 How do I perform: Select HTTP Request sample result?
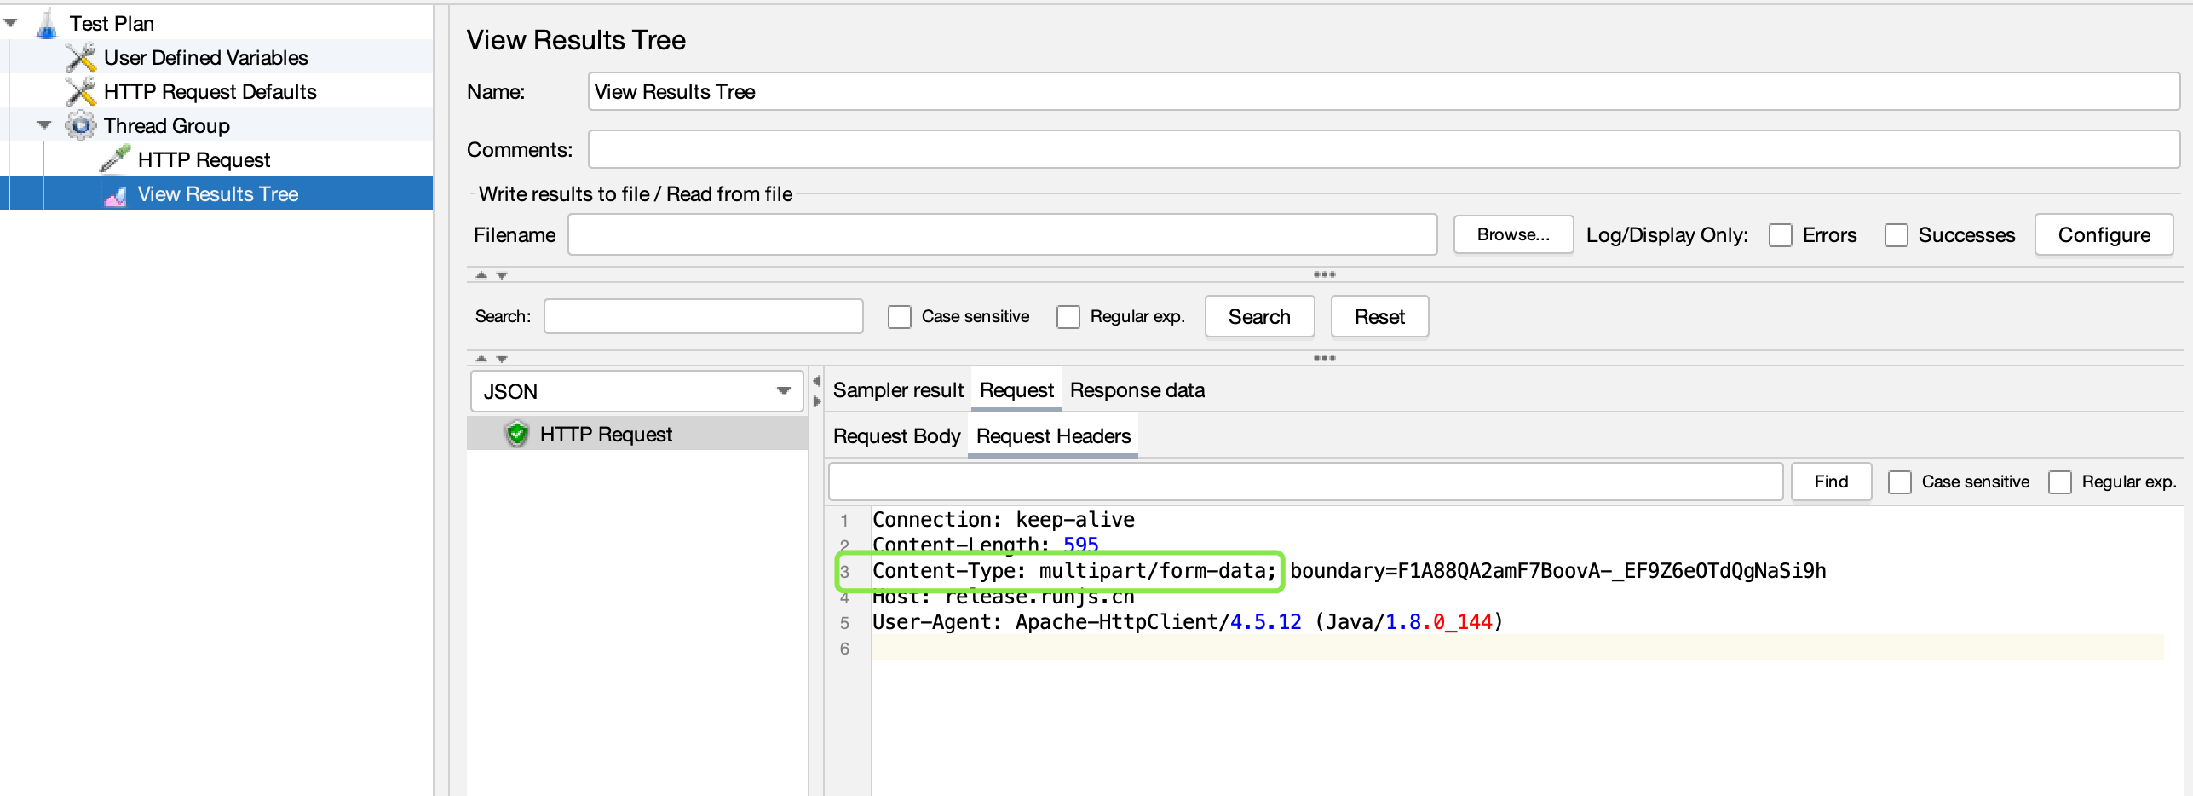[606, 435]
